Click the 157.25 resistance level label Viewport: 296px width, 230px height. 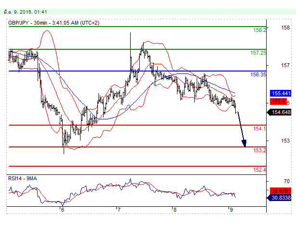pos(258,53)
